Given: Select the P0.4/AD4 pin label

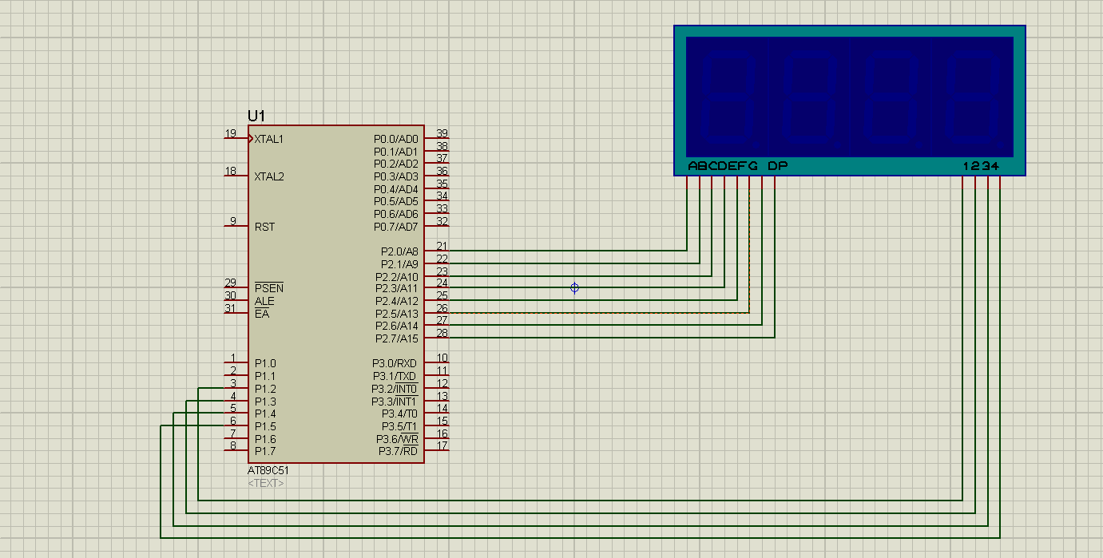Looking at the screenshot, I should [396, 189].
